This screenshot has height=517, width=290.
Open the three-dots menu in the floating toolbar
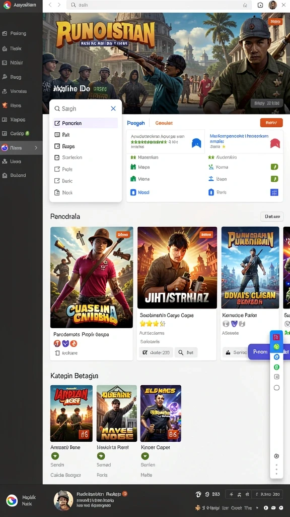point(276,469)
